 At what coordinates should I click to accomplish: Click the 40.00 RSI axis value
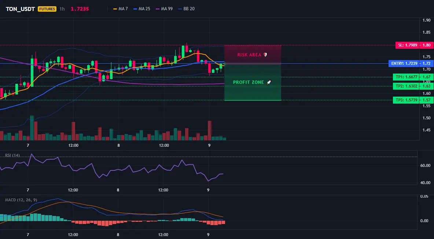tap(426, 183)
